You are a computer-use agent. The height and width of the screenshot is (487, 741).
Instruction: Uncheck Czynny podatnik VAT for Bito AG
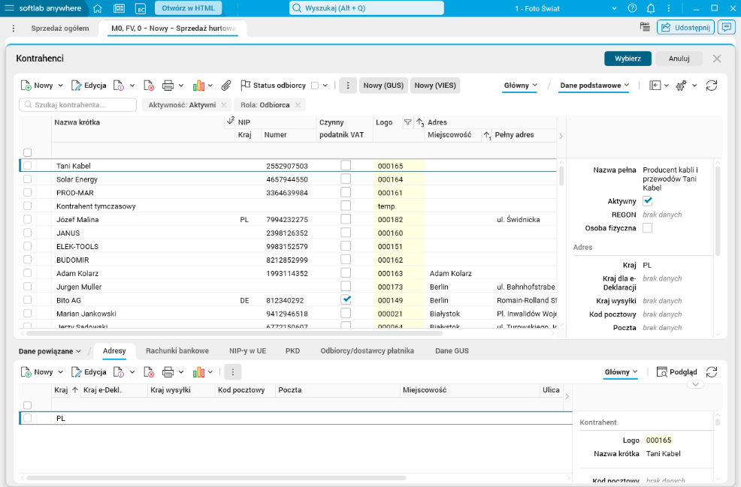(346, 299)
